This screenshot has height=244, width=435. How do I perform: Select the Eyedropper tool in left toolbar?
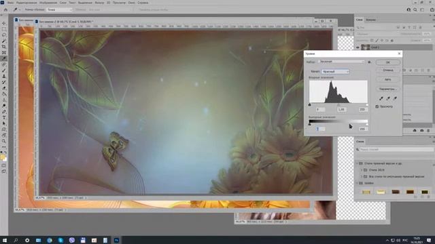[x=4, y=58]
